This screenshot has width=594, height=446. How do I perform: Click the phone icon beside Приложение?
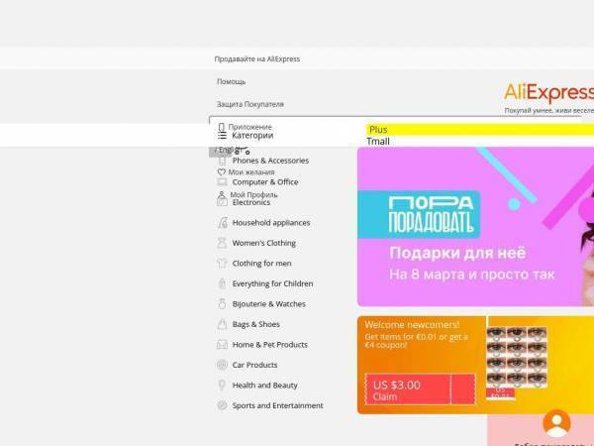(x=222, y=127)
